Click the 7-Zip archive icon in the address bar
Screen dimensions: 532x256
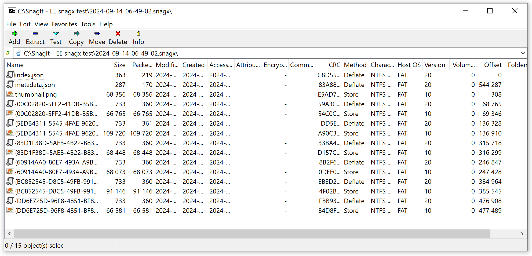pos(18,53)
